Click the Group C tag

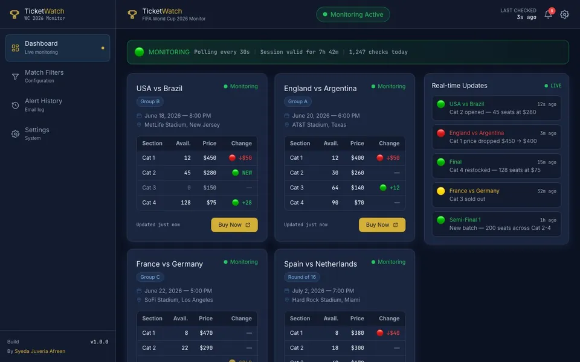(x=150, y=277)
